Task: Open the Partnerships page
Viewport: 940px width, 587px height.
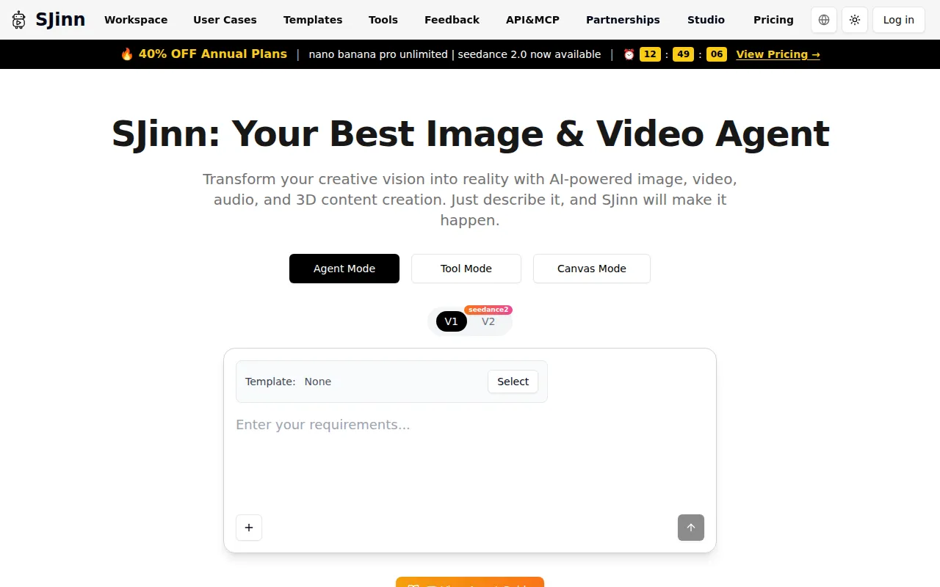Action: coord(623,20)
